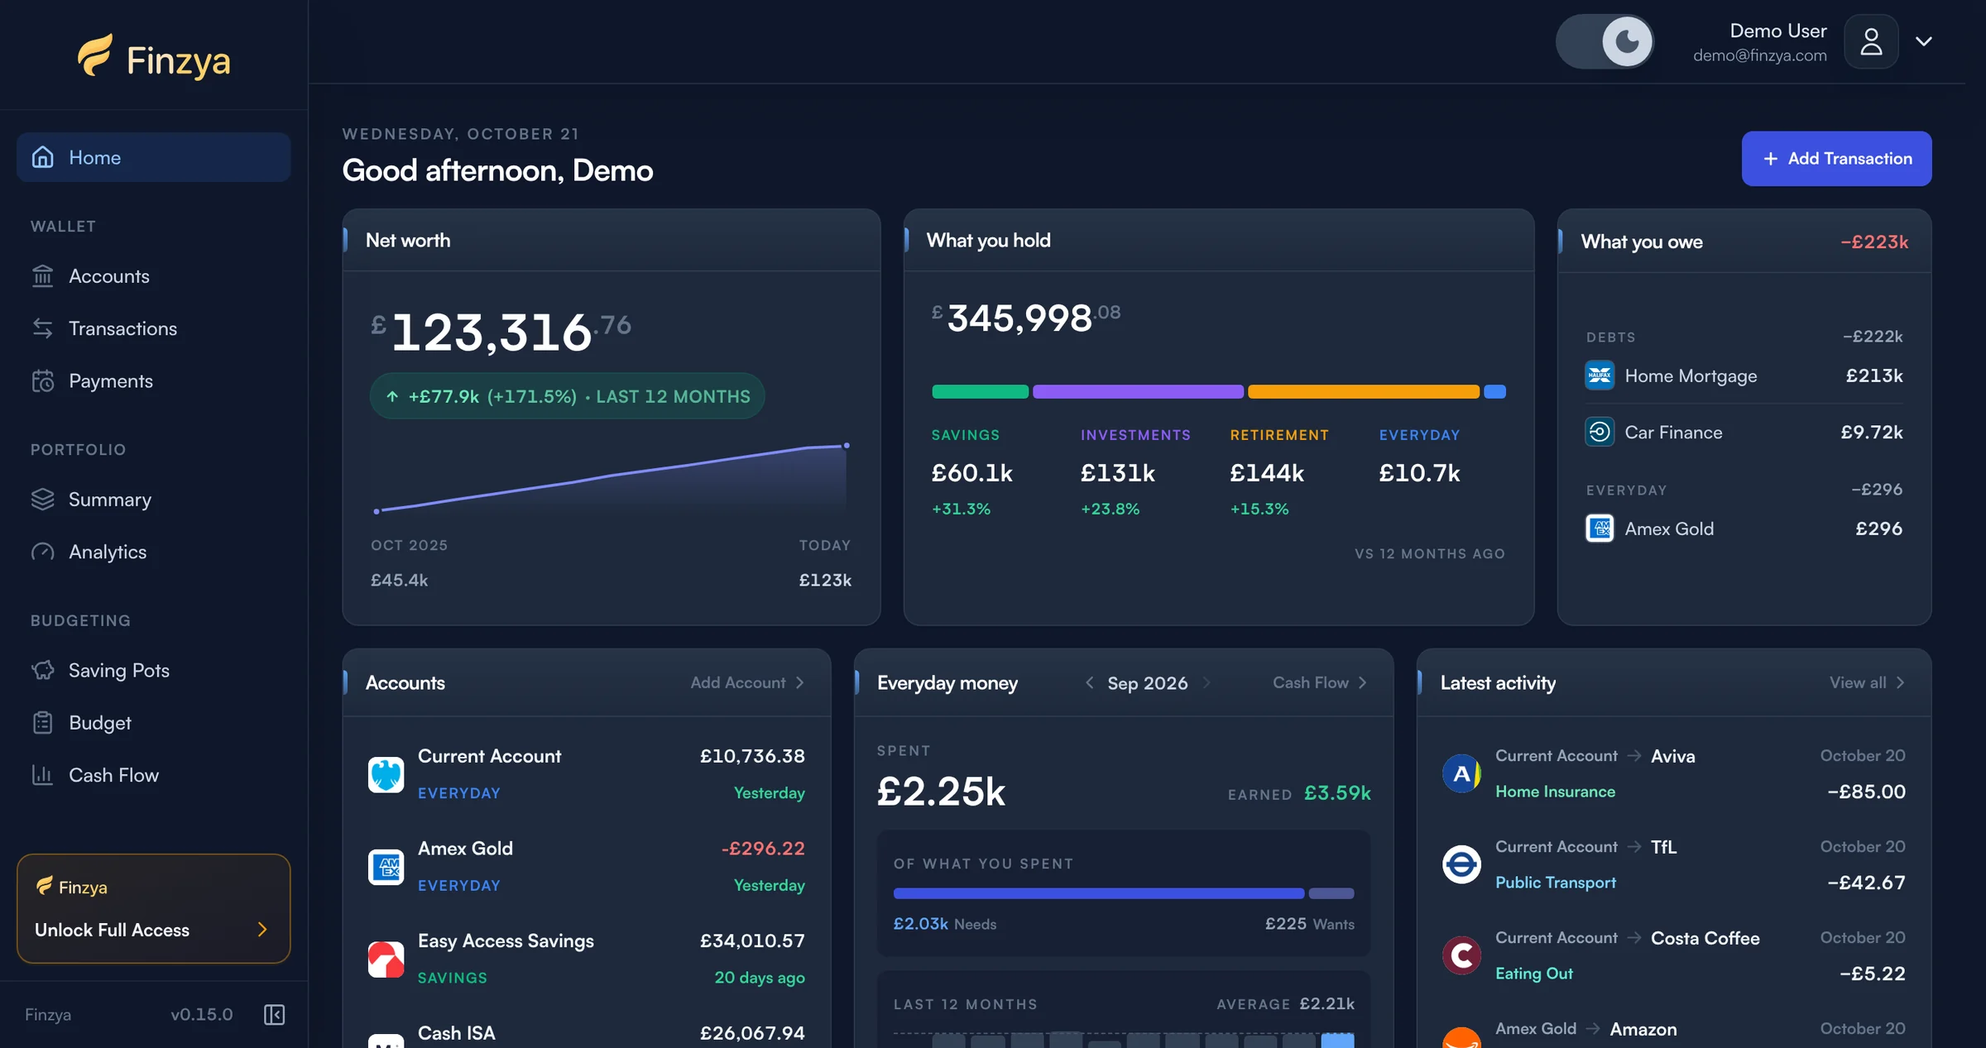The width and height of the screenshot is (1986, 1048).
Task: Open the Cash Flow link in Everyday money
Action: point(1320,682)
